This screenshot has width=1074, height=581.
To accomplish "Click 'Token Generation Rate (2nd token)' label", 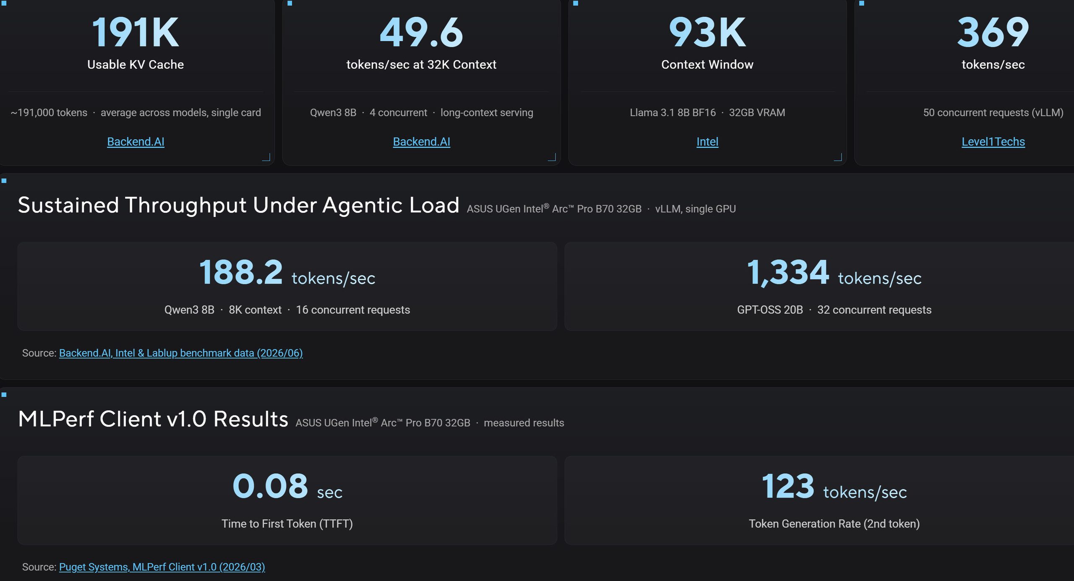I will tap(834, 524).
